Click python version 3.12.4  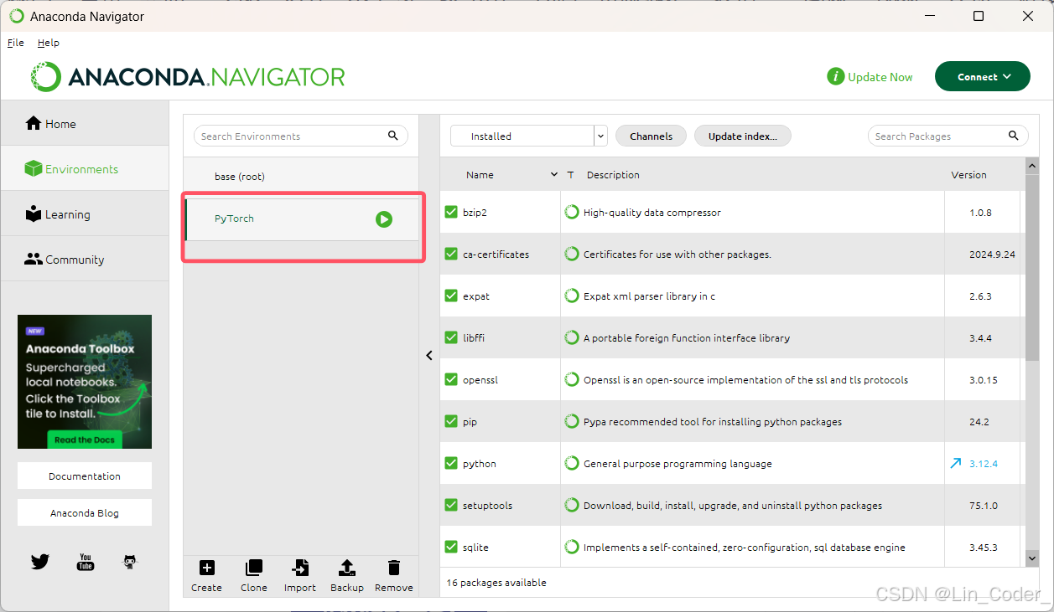coord(984,464)
